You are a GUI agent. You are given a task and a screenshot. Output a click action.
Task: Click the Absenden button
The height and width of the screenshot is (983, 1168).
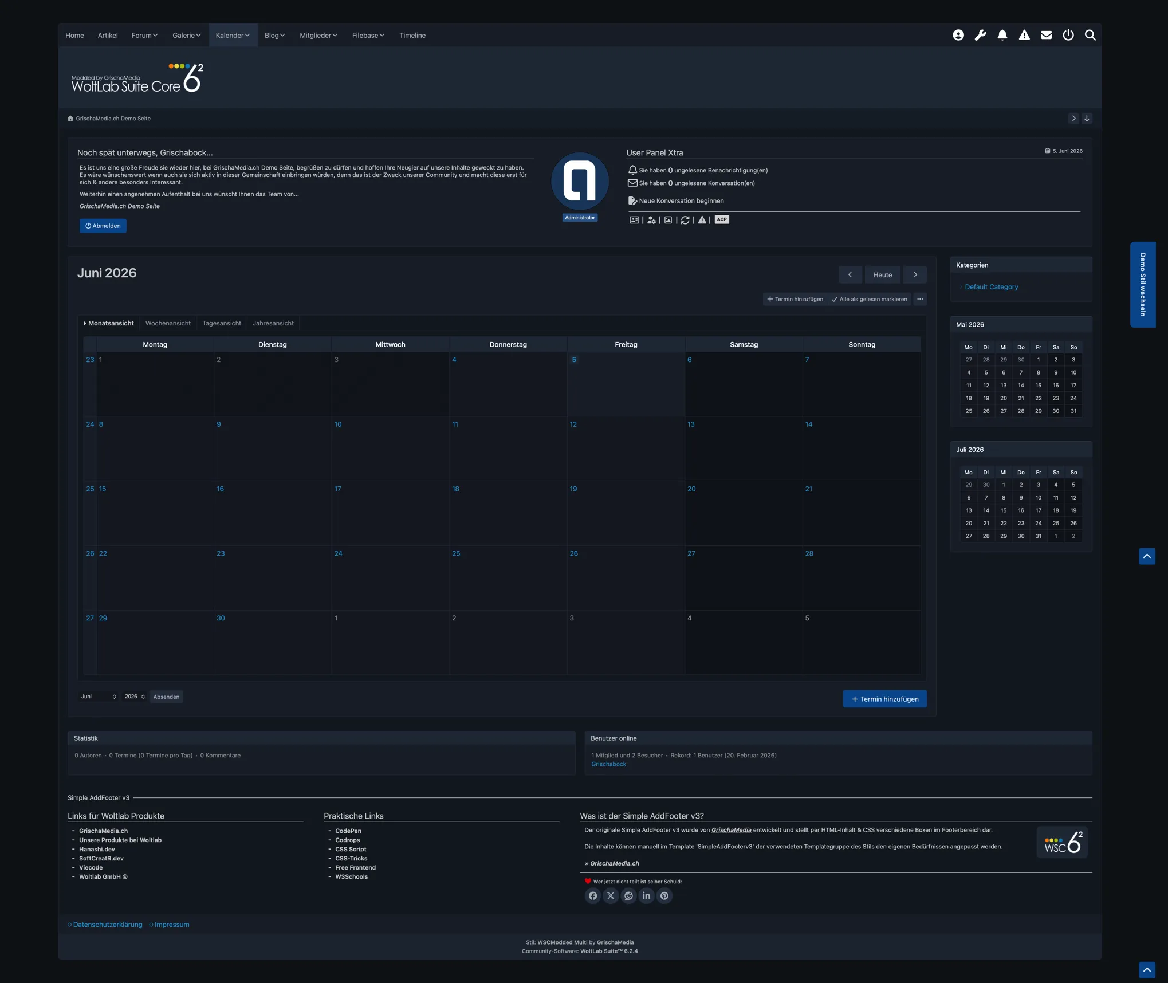(x=166, y=697)
